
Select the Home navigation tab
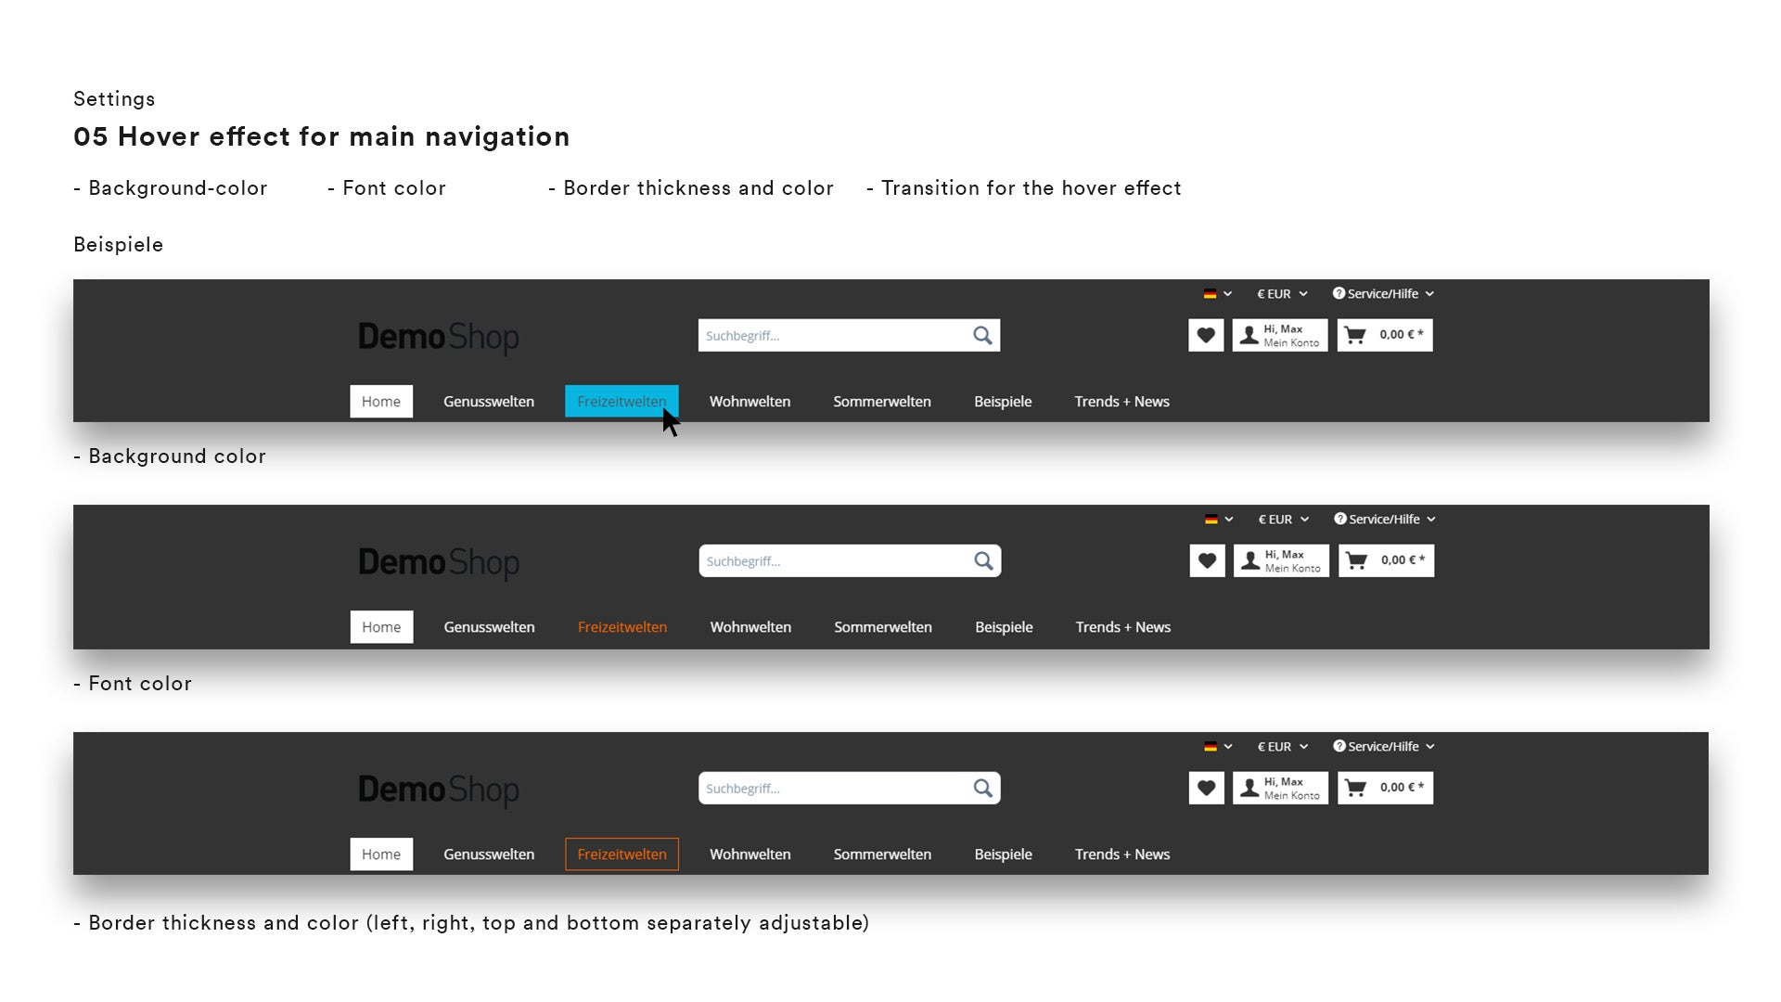379,400
